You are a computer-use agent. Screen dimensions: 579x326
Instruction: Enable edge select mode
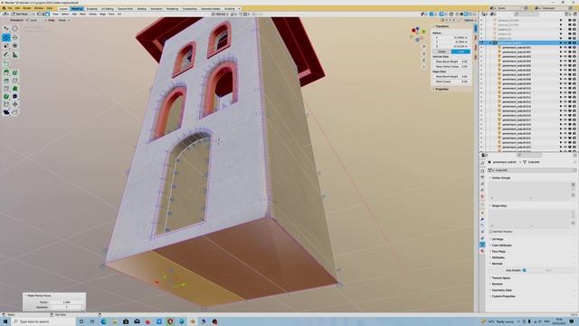click(x=43, y=14)
